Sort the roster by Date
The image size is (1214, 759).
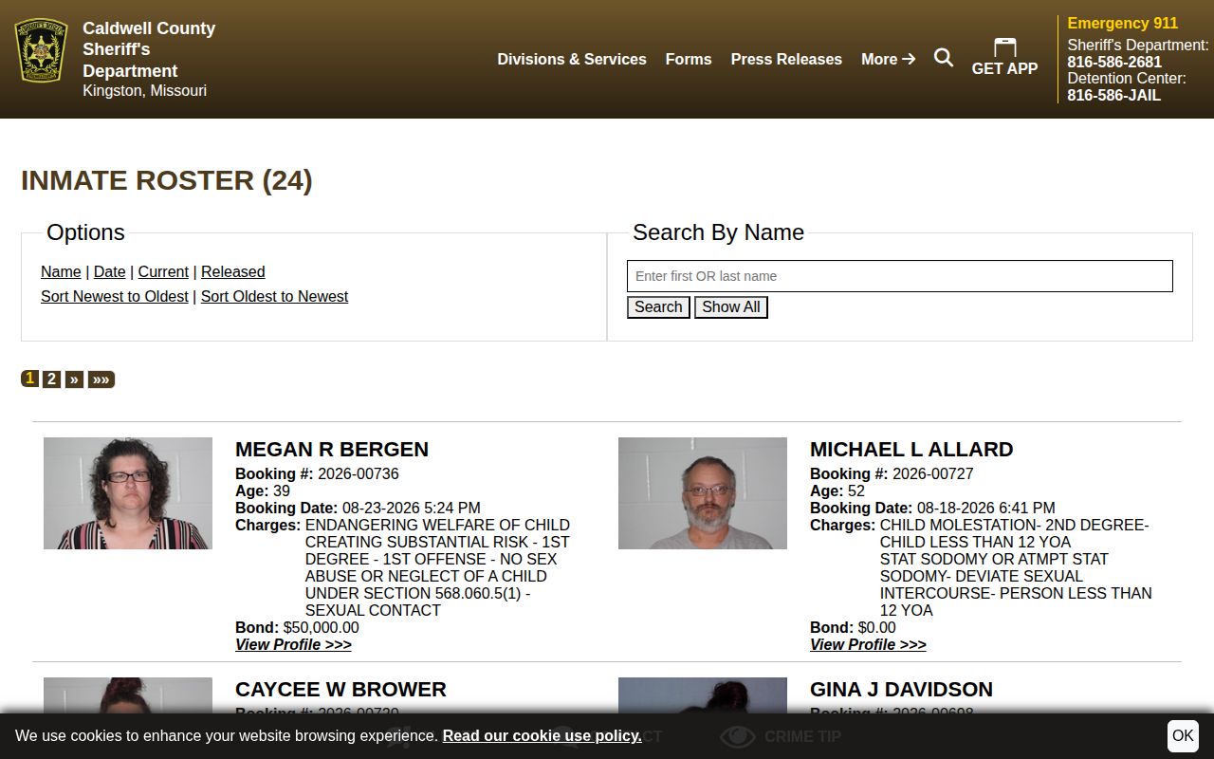point(110,271)
